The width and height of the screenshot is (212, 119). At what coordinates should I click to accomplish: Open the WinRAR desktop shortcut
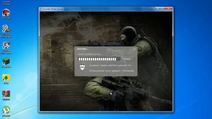[6, 95]
